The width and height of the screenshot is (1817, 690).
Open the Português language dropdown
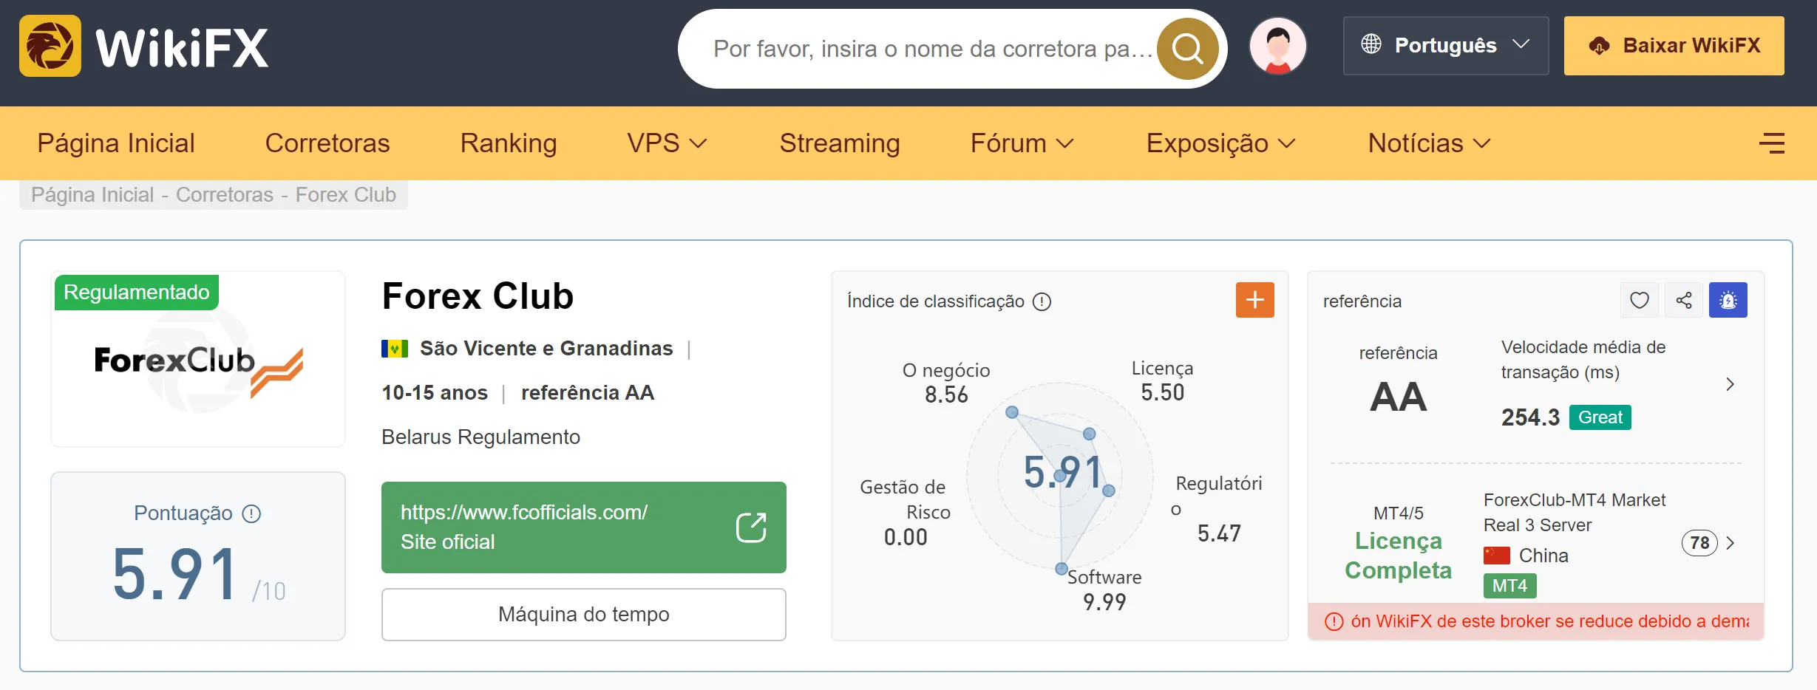(1445, 45)
